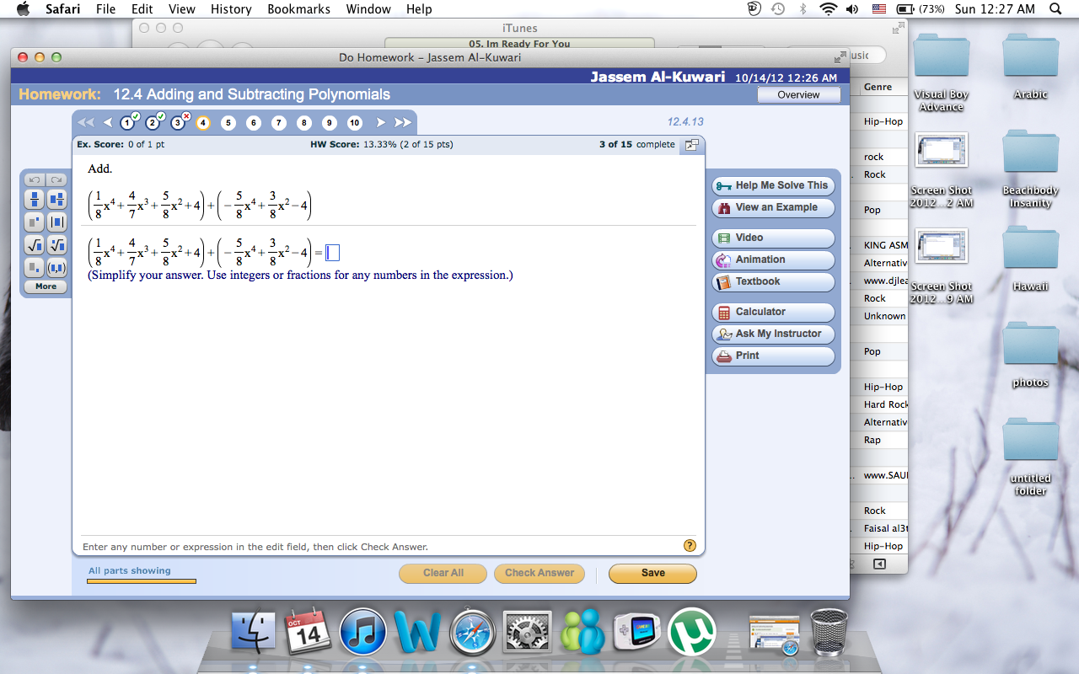1079x674 pixels.
Task: Click Spotlight search icon in menu bar
Action: click(1055, 9)
